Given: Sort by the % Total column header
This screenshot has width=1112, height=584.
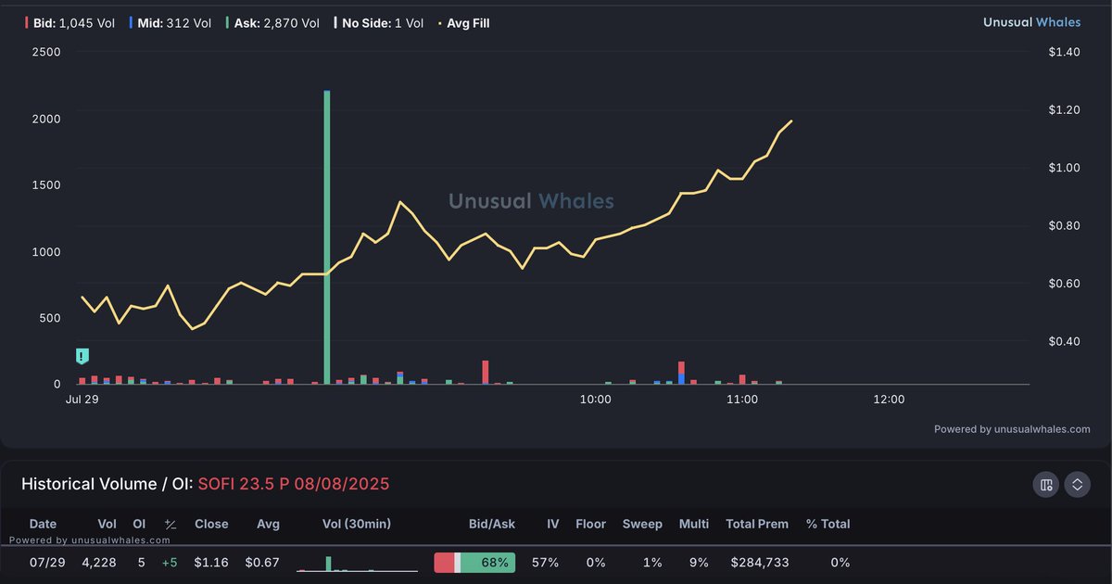Looking at the screenshot, I should pyautogui.click(x=828, y=524).
